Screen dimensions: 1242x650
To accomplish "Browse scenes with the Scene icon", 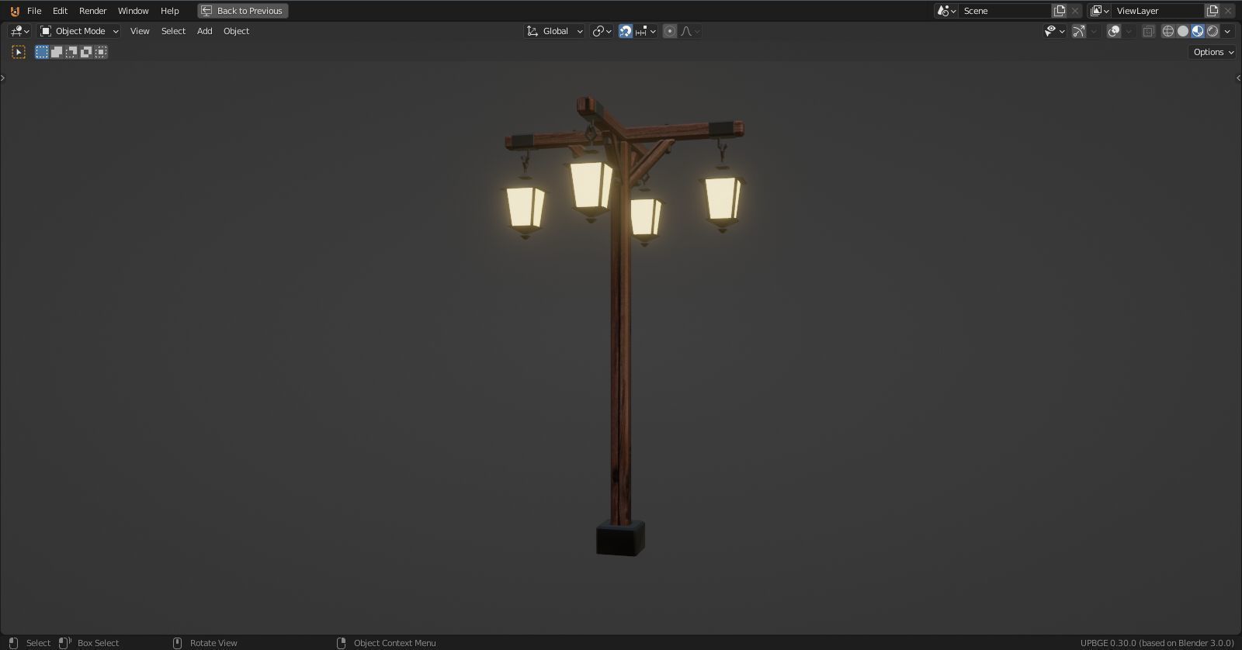I will tap(946, 11).
